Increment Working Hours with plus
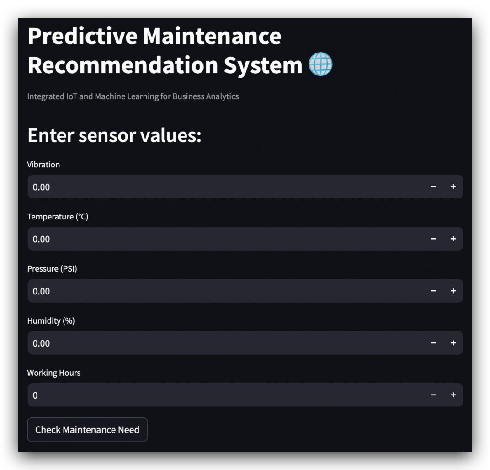Screen dimensions: 490x470 [453, 395]
